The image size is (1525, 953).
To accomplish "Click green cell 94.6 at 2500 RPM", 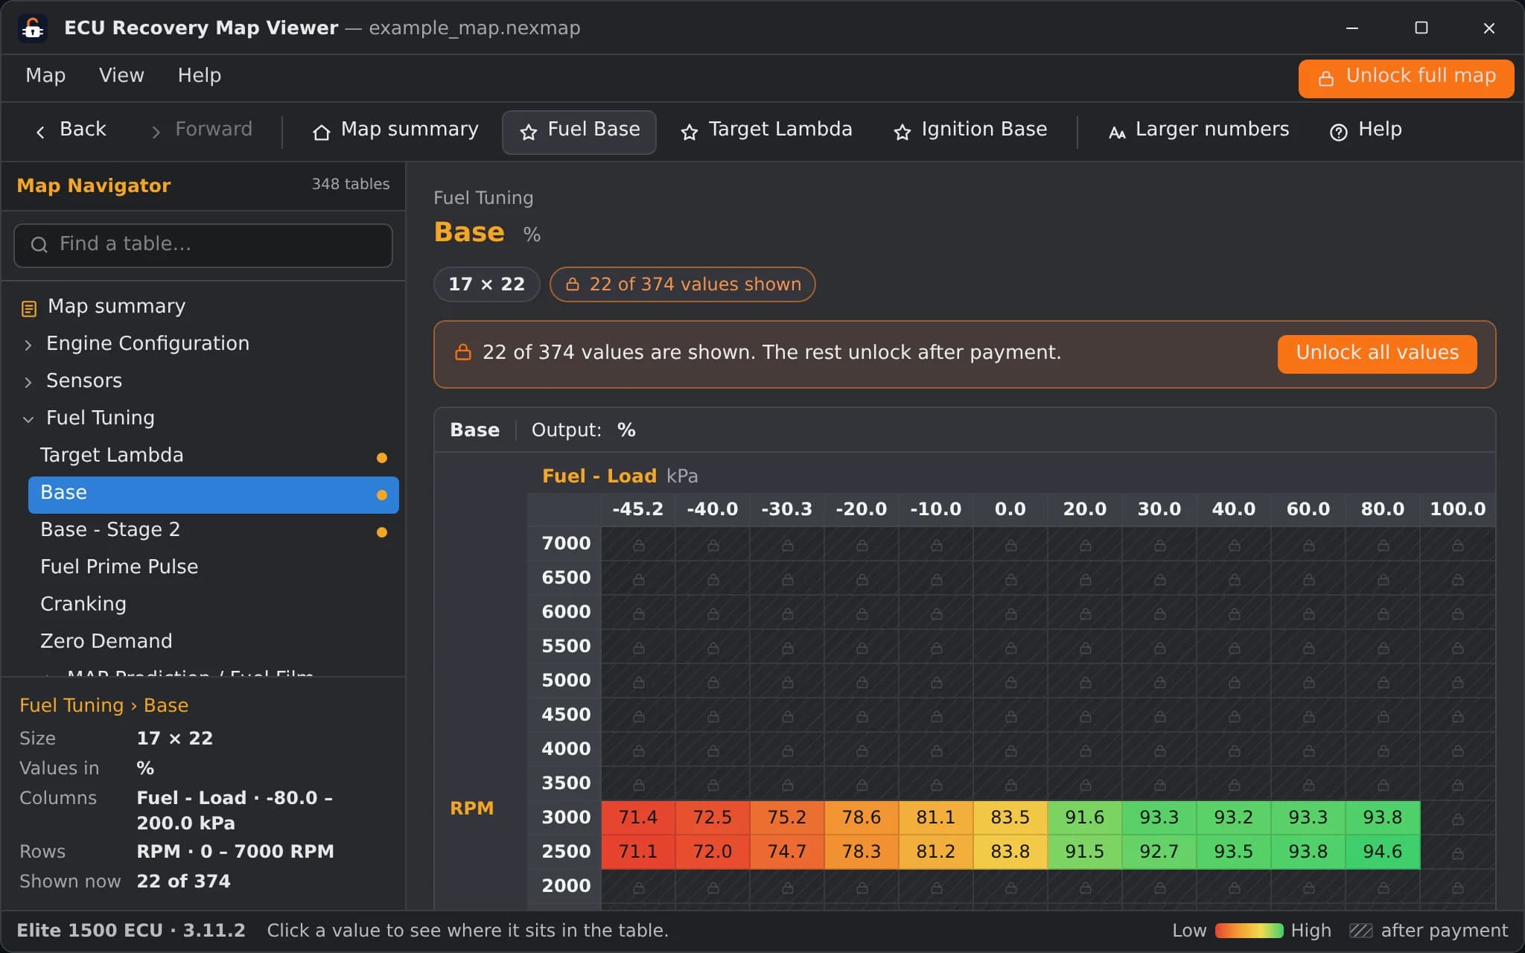I will 1383,852.
